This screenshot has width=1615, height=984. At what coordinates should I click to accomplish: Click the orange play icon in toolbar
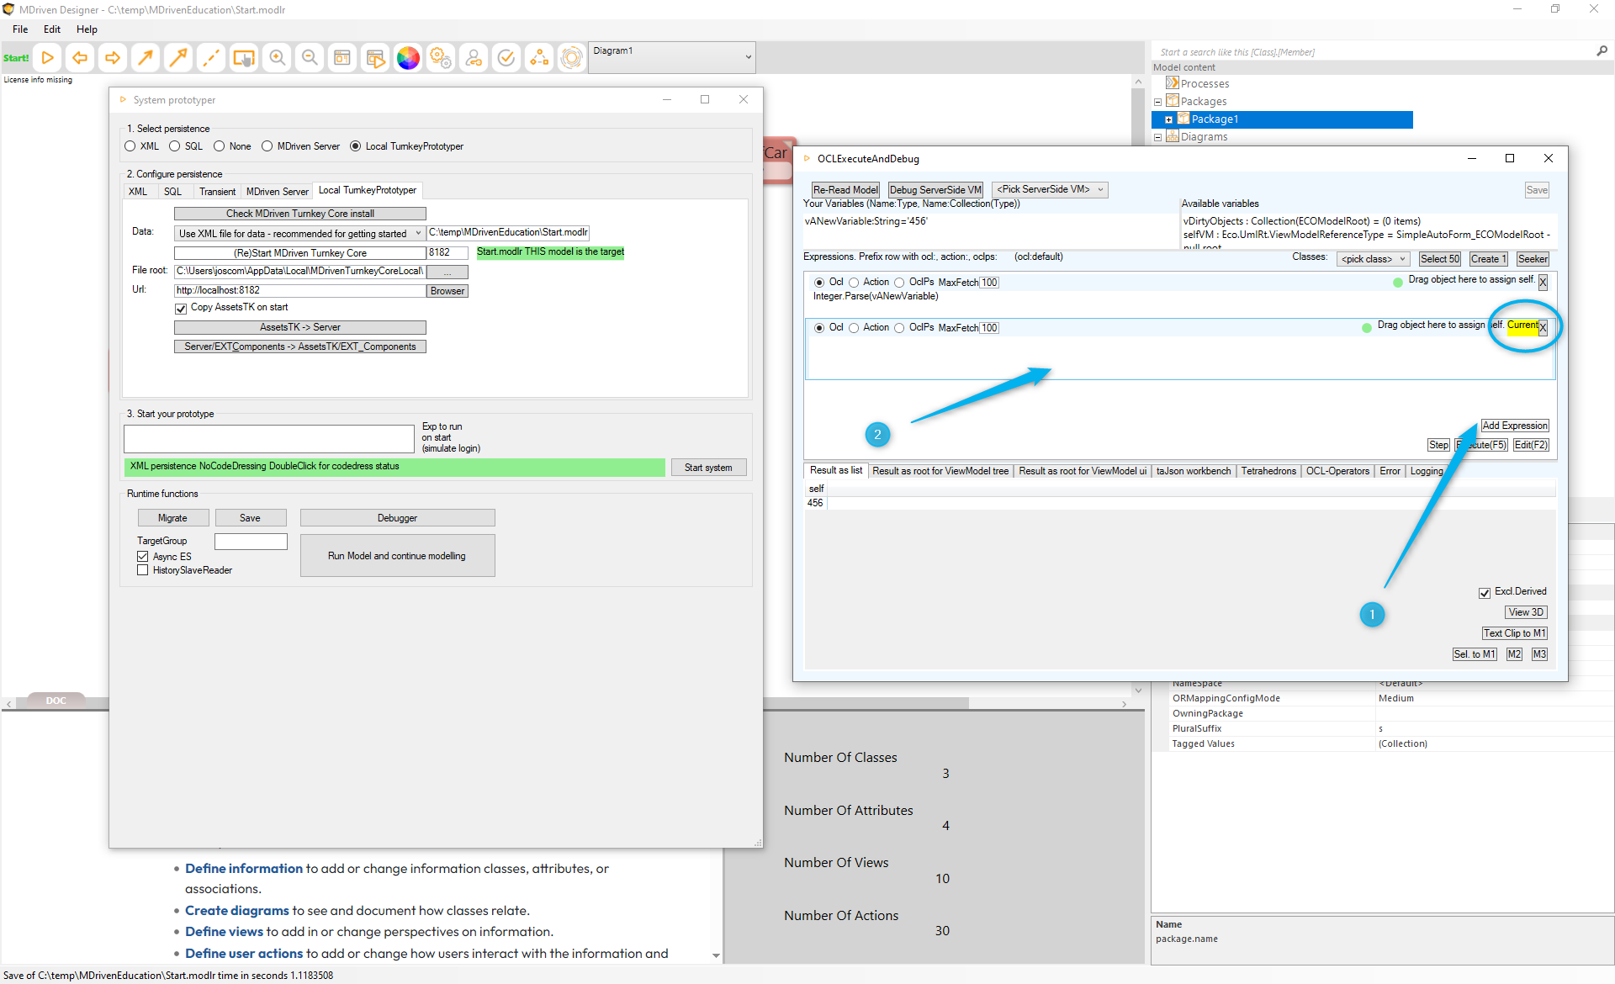click(48, 58)
